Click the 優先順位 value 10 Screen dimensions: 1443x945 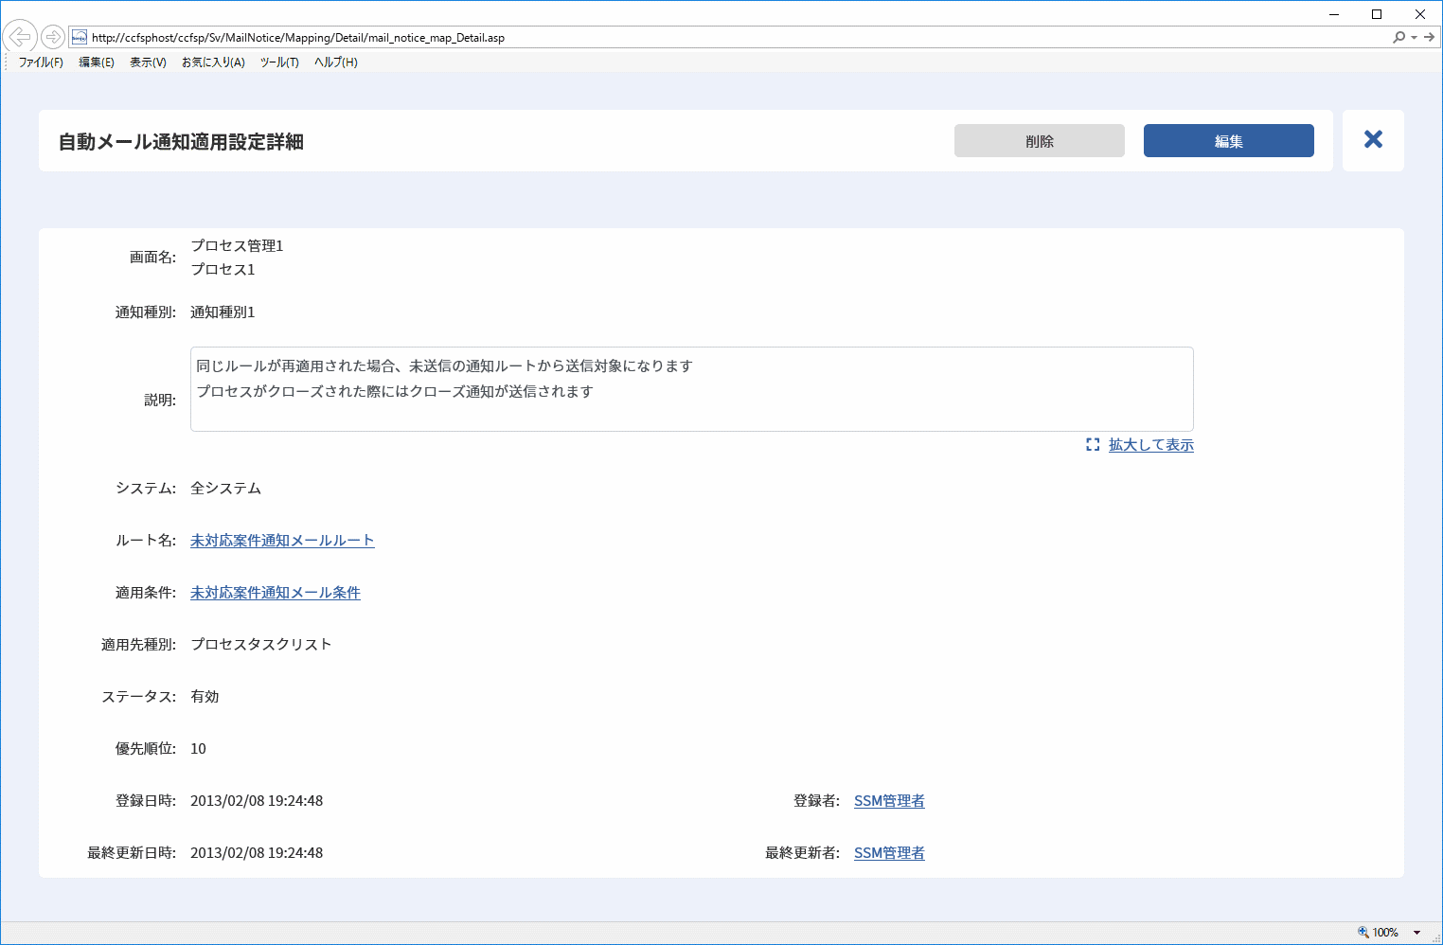(198, 749)
